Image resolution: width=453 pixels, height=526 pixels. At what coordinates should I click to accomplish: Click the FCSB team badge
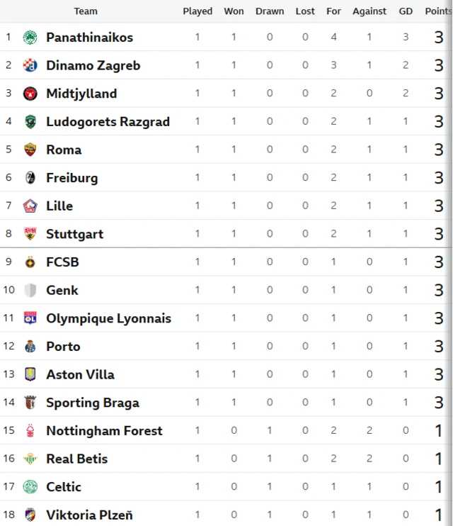tap(30, 262)
